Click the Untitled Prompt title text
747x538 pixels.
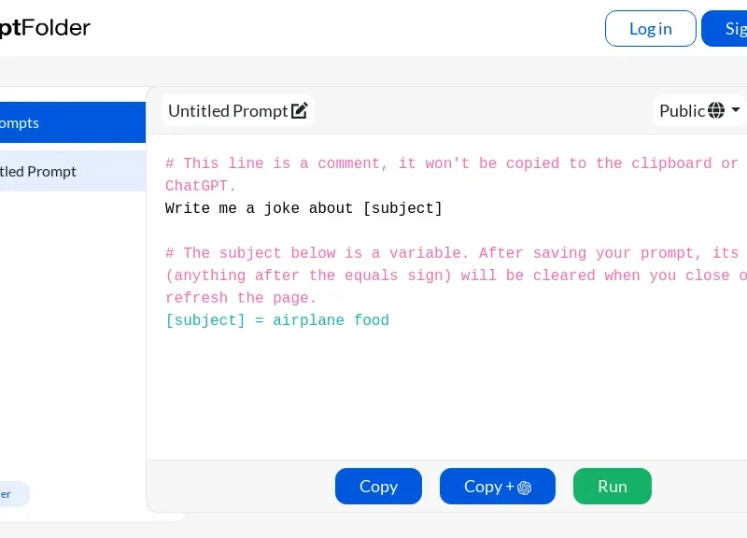[x=228, y=110]
